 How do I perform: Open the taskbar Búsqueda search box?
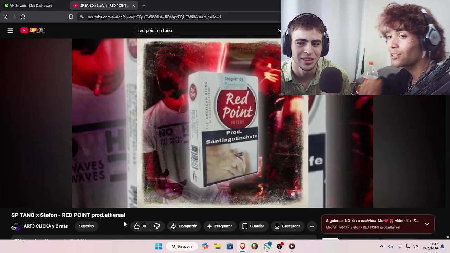pyautogui.click(x=182, y=246)
